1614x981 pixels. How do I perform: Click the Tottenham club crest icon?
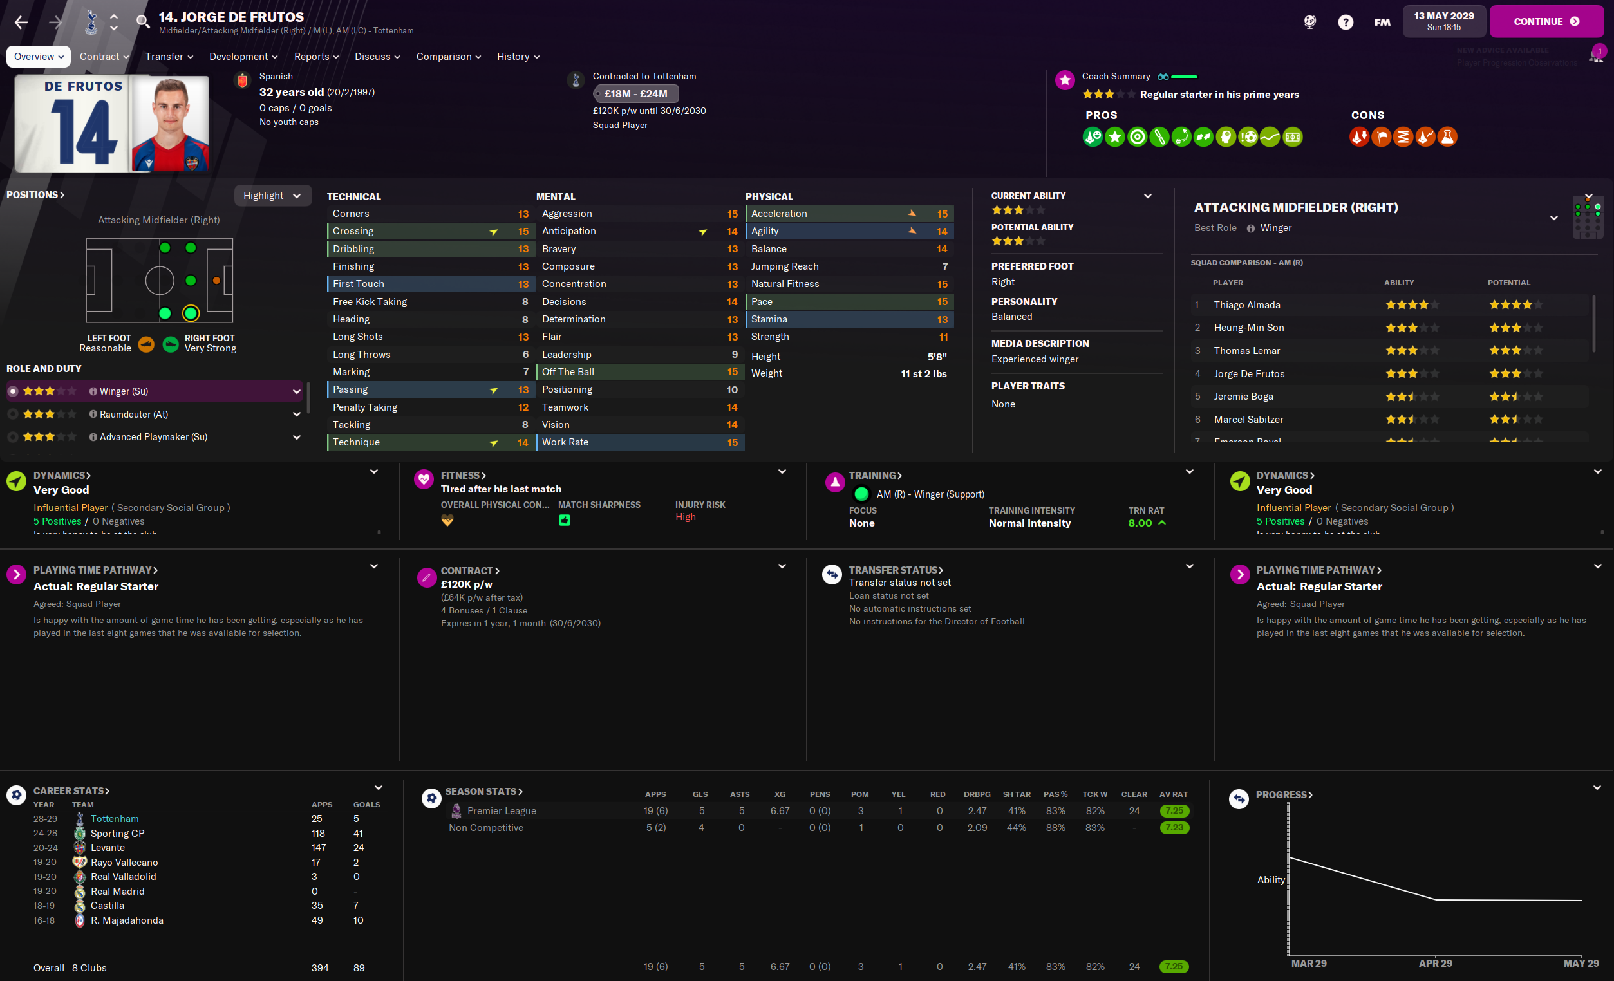coord(91,23)
